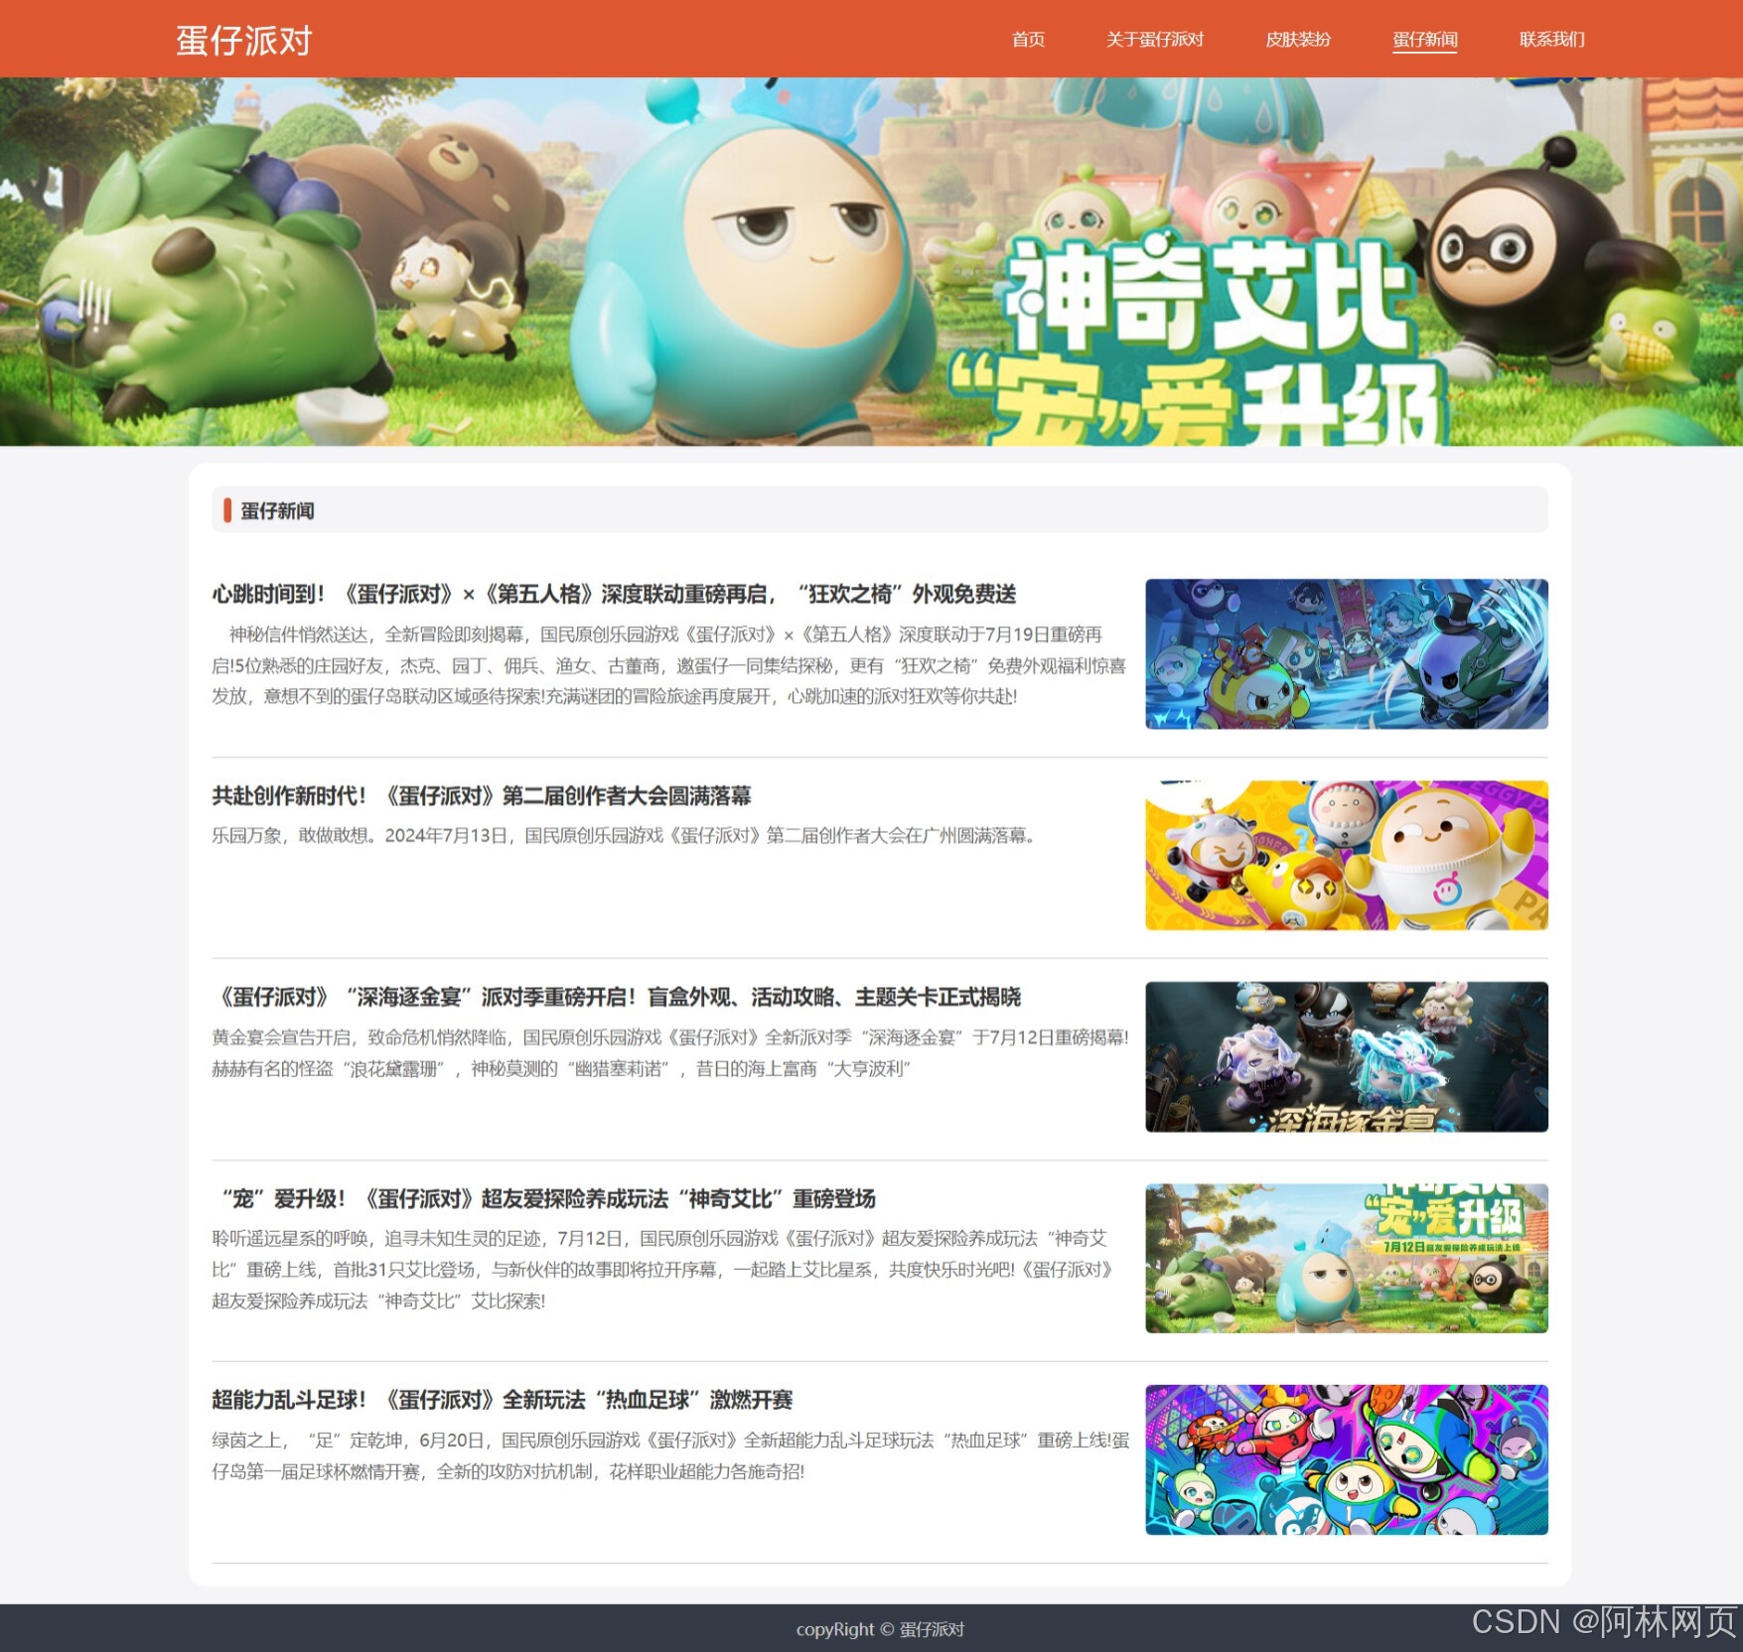Click the 宠爱升级 news thumbnail
The image size is (1743, 1652).
tap(1347, 1259)
